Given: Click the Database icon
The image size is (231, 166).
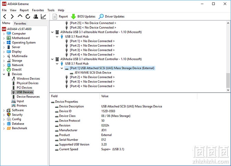Looking at the screenshot, I should pos(9,124).
